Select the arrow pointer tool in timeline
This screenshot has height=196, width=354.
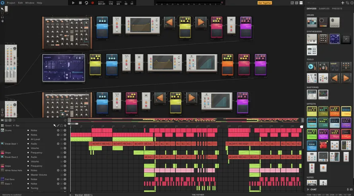54,126
